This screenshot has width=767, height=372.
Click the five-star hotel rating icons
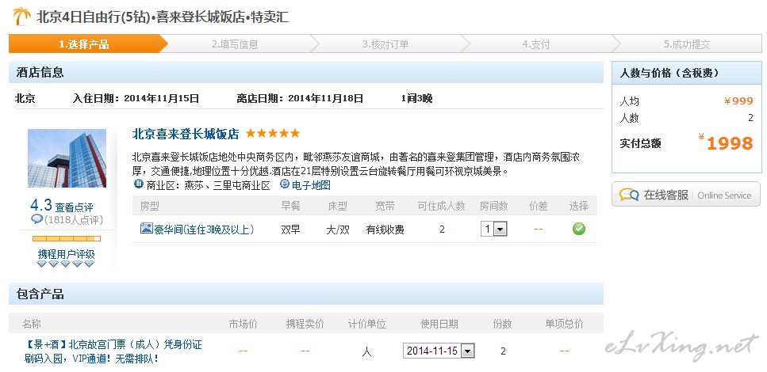point(272,134)
